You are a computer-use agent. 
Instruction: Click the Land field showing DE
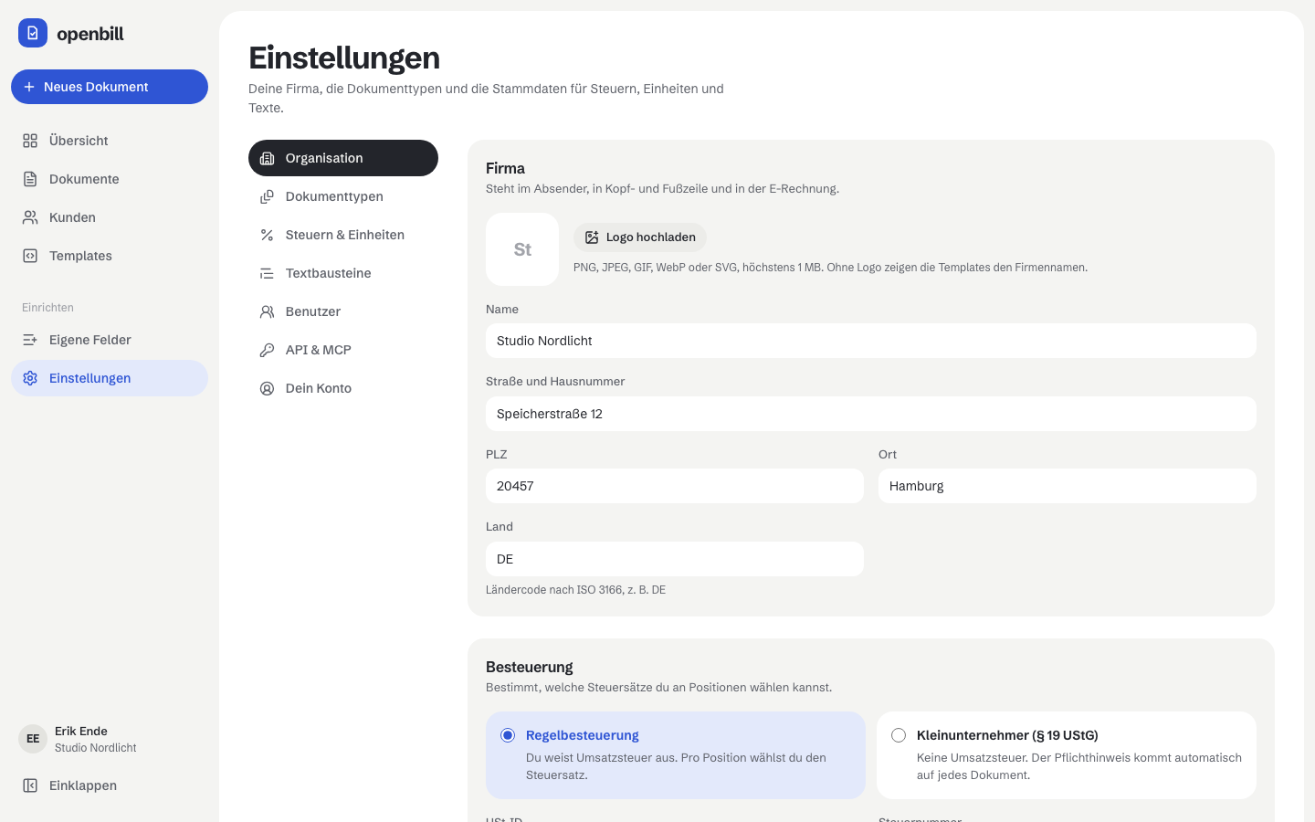pyautogui.click(x=675, y=559)
